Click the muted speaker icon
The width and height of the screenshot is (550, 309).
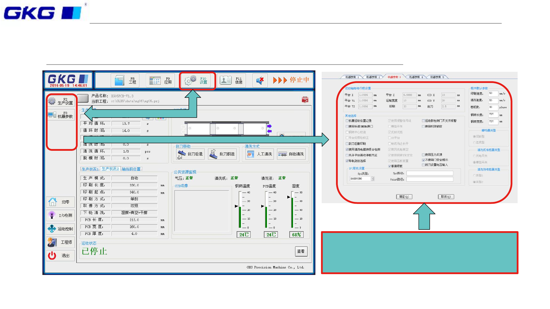point(260,80)
